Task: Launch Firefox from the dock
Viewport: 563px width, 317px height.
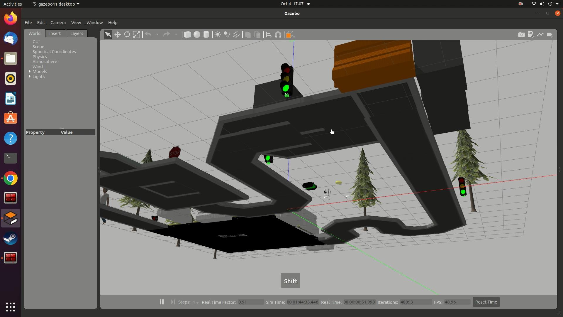Action: (x=11, y=18)
